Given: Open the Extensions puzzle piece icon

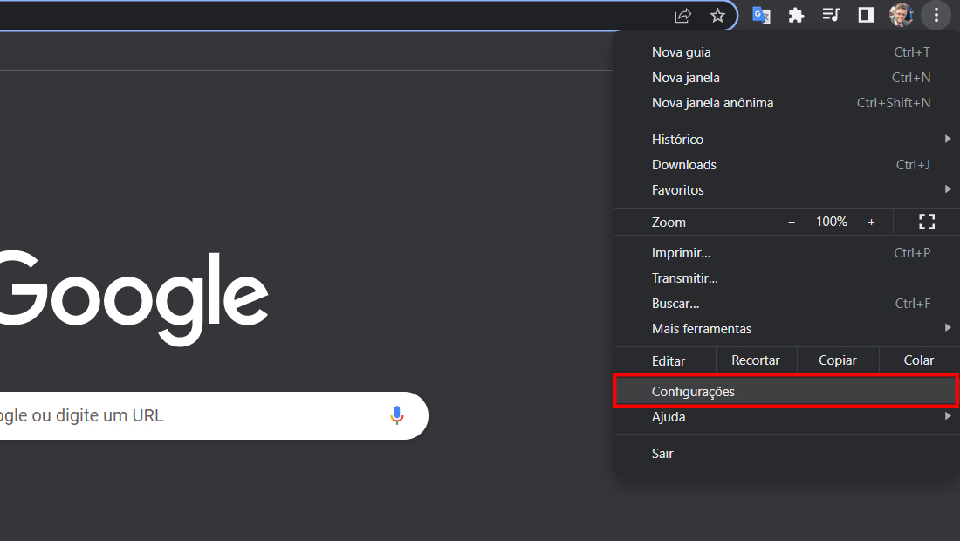Looking at the screenshot, I should point(796,16).
